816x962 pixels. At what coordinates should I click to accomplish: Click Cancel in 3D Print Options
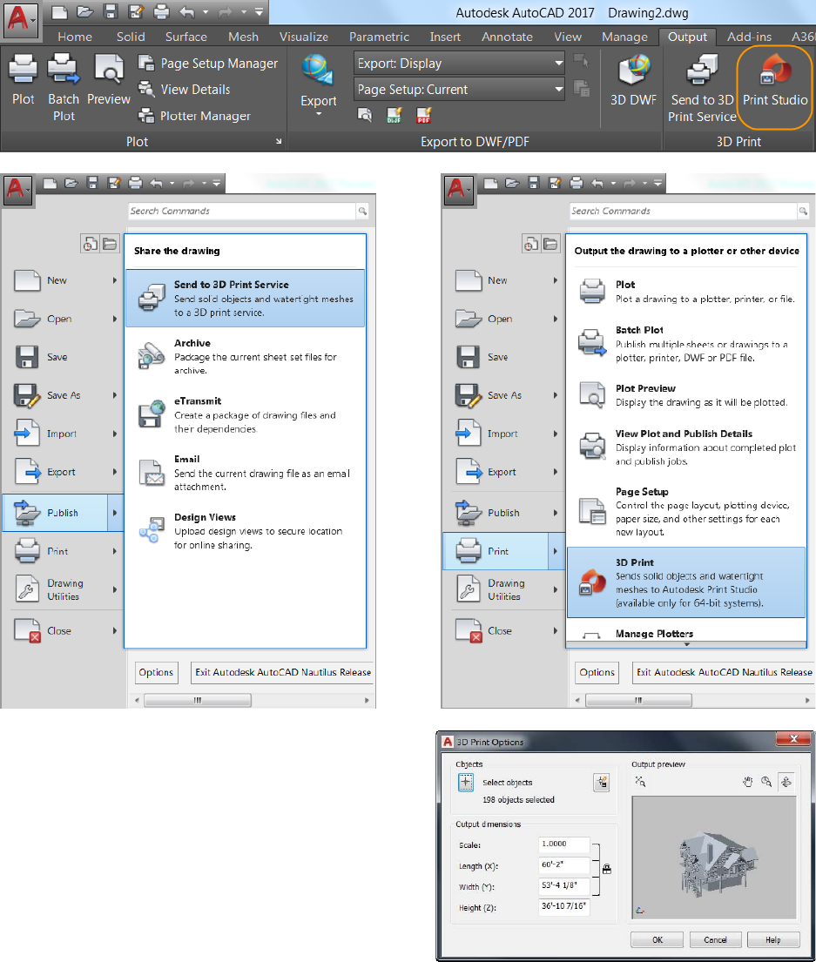(715, 939)
